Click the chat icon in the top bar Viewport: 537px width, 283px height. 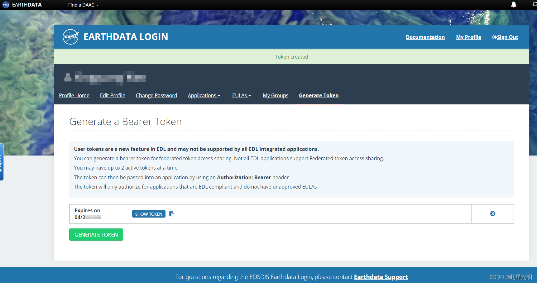[535, 5]
